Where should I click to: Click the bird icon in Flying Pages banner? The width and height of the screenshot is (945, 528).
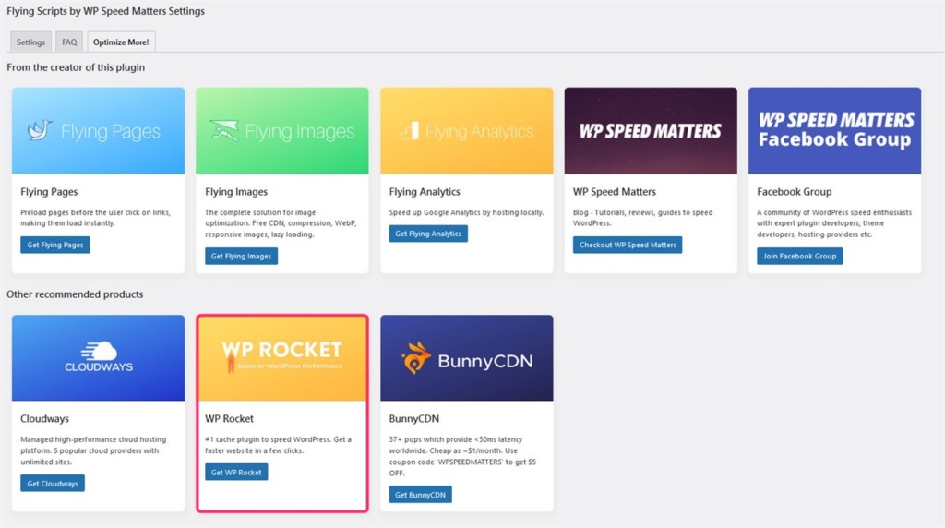39,130
